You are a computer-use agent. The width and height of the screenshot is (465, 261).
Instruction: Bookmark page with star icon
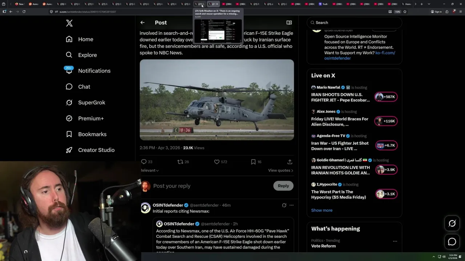tap(405, 12)
